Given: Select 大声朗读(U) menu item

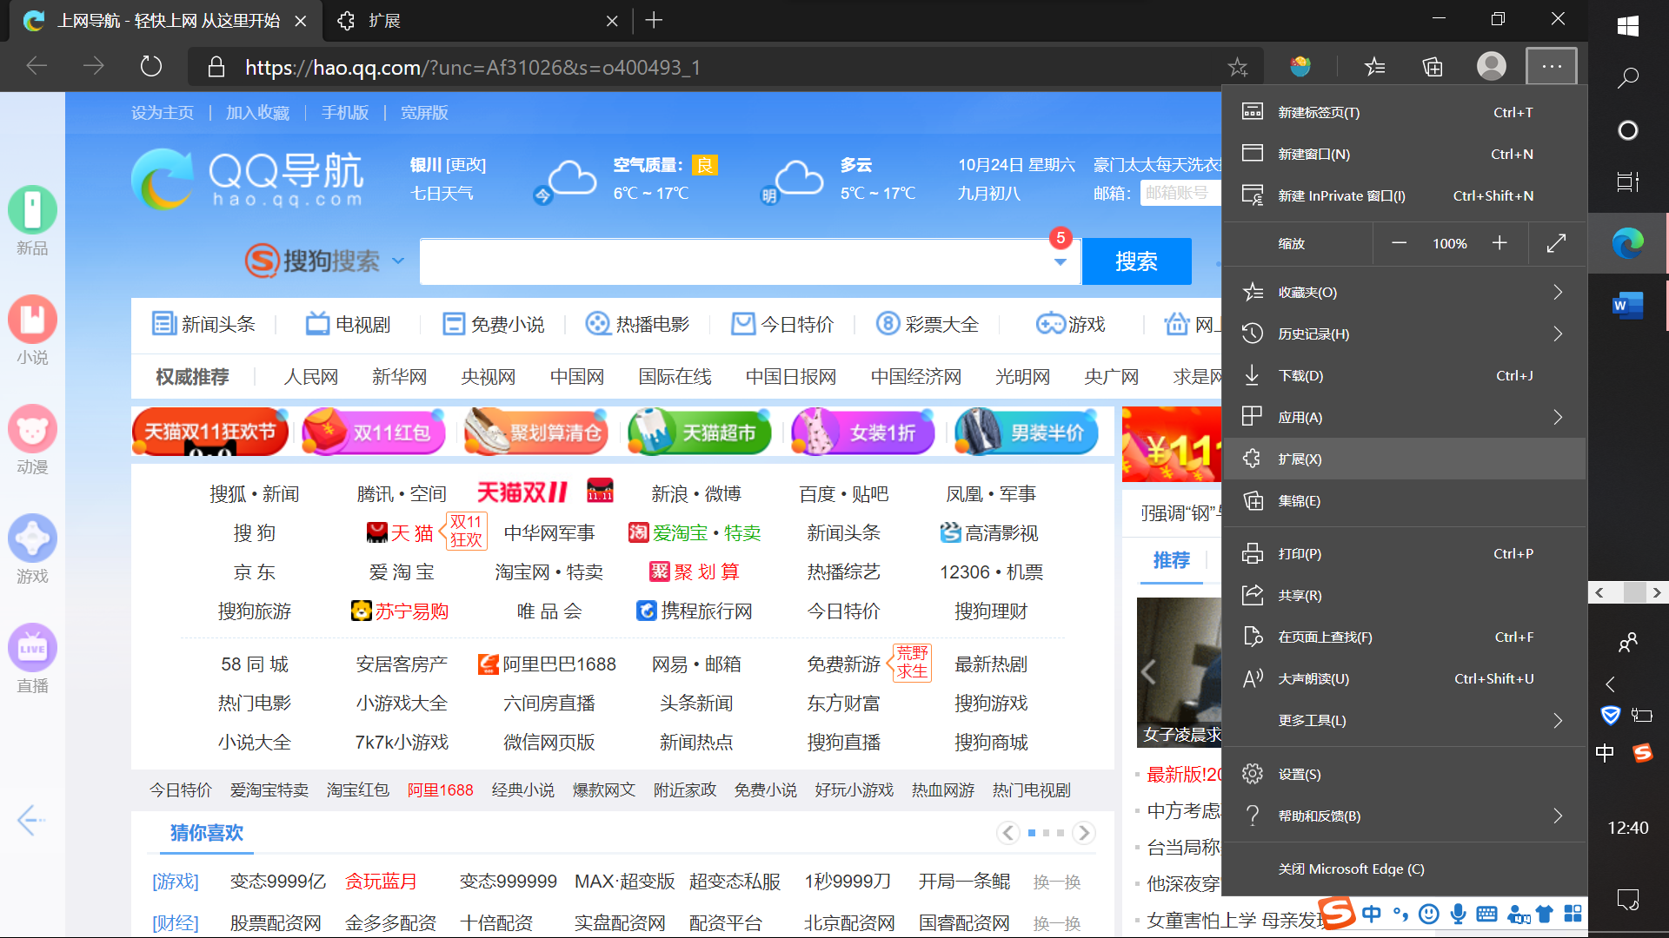Looking at the screenshot, I should pos(1404,678).
